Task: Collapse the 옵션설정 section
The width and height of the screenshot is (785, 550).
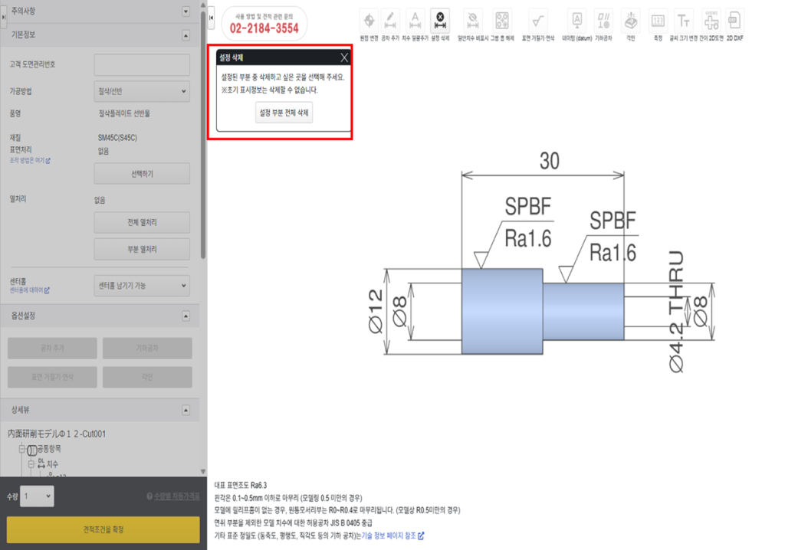Action: tap(186, 316)
